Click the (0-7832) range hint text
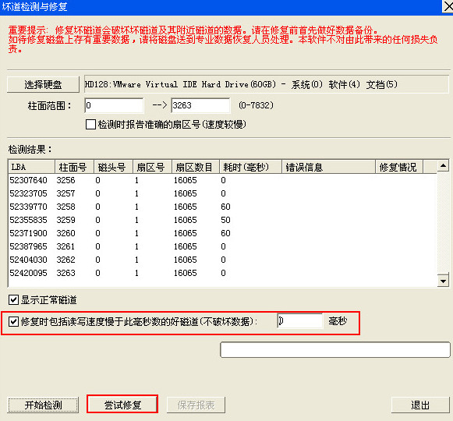 [x=256, y=105]
